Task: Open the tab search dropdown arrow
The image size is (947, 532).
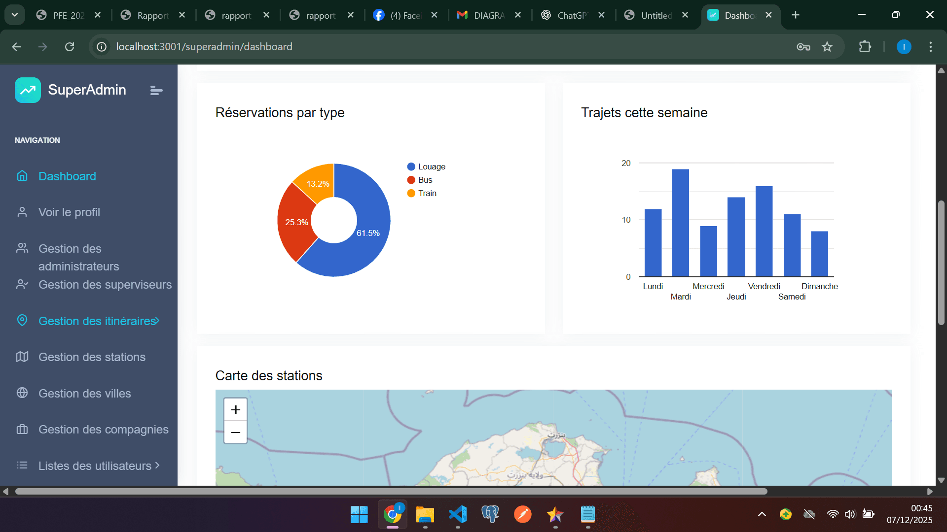Action: point(15,15)
